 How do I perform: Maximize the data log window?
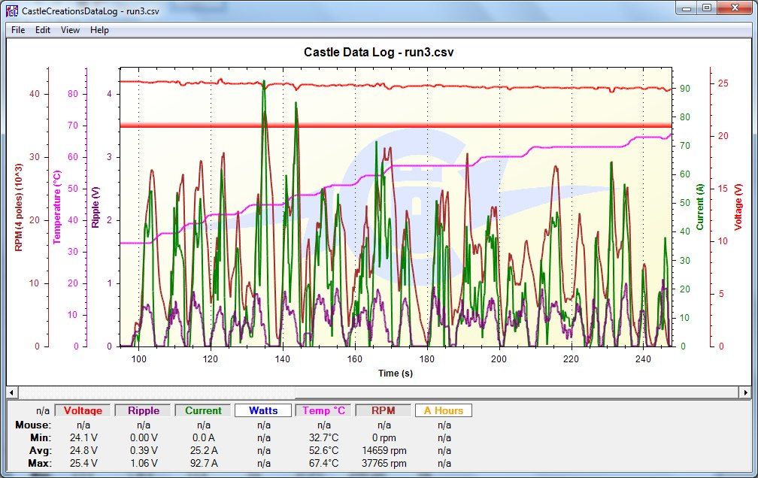[707, 8]
